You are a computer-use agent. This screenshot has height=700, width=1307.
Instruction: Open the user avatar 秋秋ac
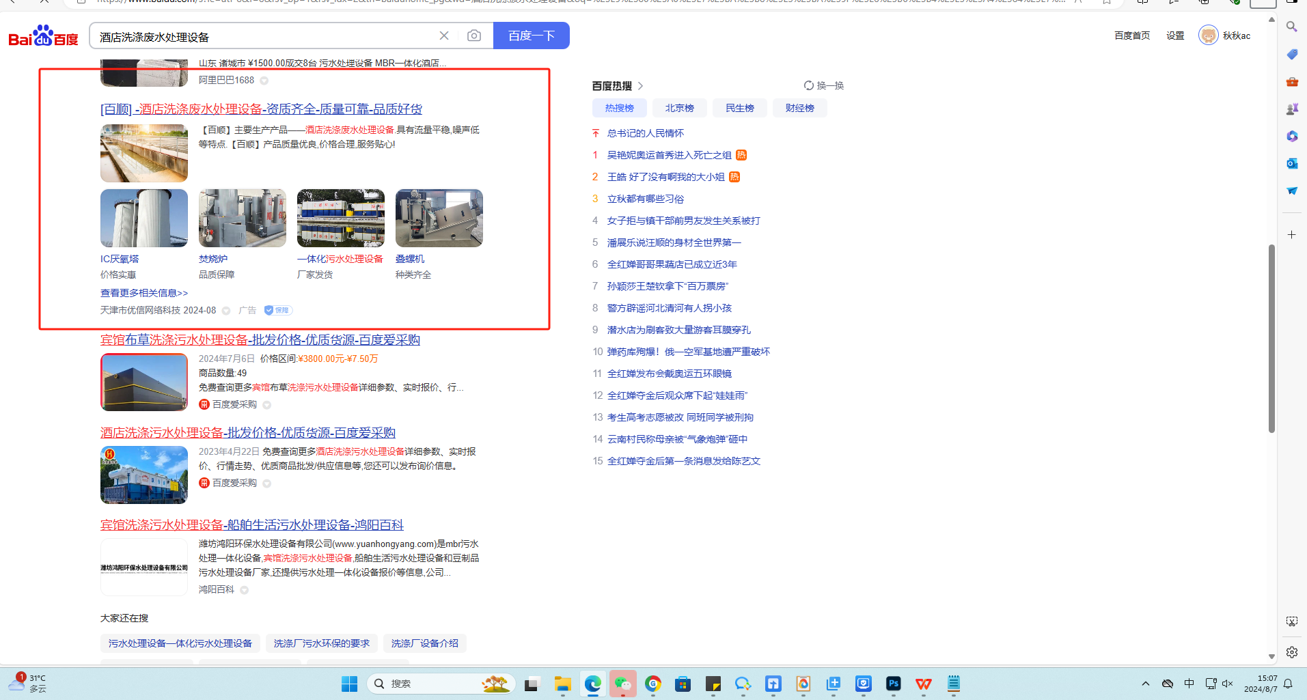coord(1208,36)
